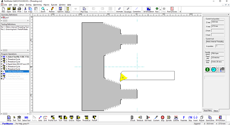The height and width of the screenshot is (125, 230).
Task: Toggle checkbox for Rapid Goto operation 4
Action: pyautogui.click(x=2, y=64)
